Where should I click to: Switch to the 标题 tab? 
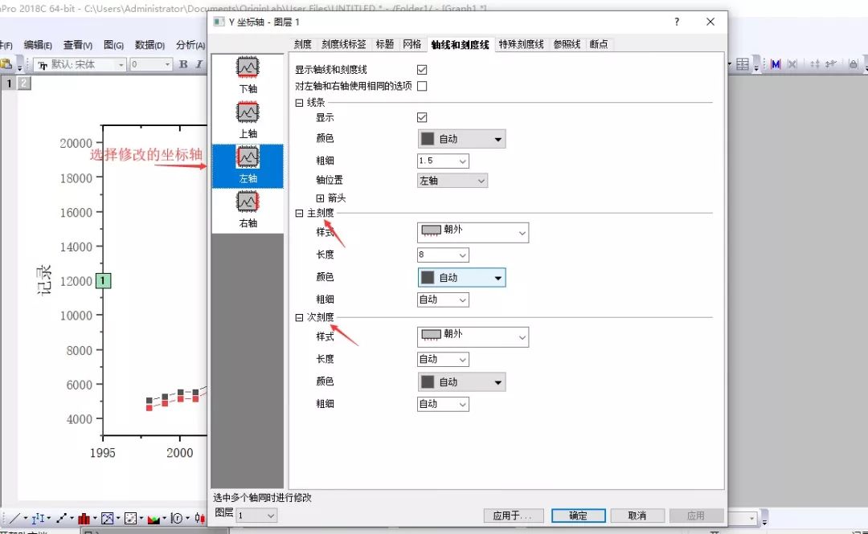pyautogui.click(x=385, y=44)
